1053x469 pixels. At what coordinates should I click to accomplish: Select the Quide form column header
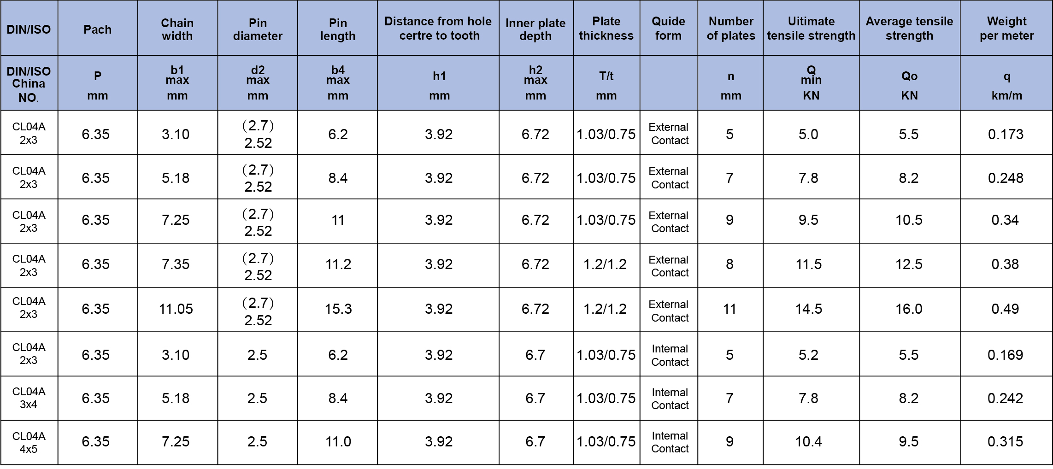click(668, 28)
